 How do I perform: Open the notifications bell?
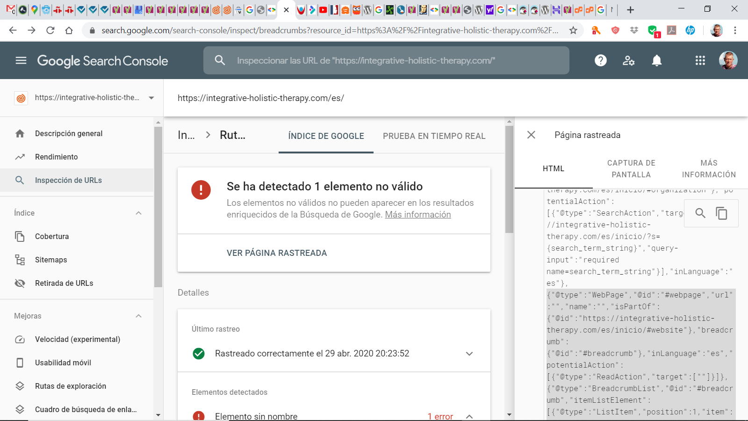pos(657,60)
